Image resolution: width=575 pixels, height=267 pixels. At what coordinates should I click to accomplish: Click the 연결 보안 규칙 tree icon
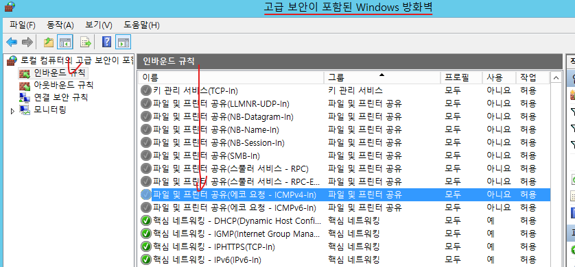[25, 98]
